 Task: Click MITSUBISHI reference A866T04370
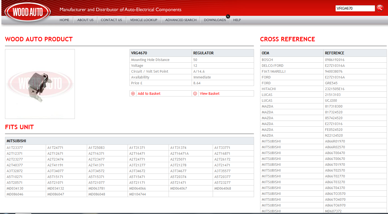pyautogui.click(x=335, y=188)
